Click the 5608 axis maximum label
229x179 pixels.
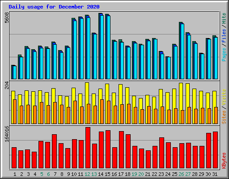(x=7, y=18)
